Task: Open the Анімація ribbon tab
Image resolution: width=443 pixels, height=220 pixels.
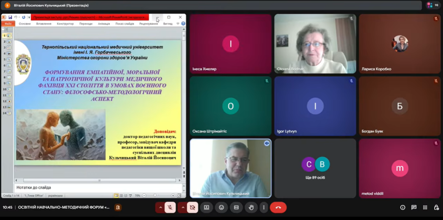Action: click(x=104, y=24)
